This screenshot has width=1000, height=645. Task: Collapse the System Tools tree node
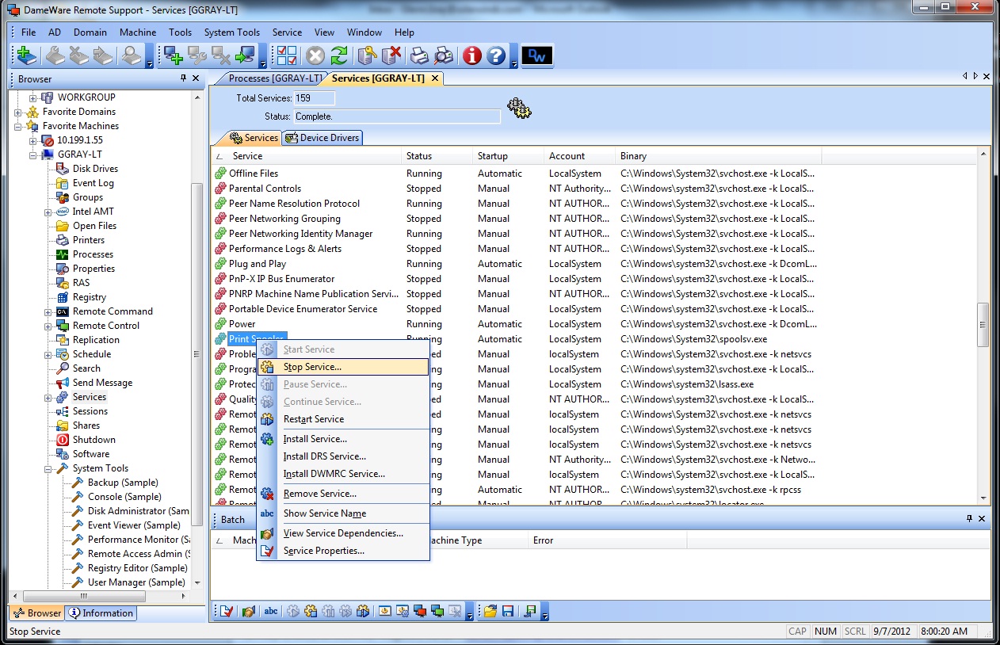click(x=48, y=468)
